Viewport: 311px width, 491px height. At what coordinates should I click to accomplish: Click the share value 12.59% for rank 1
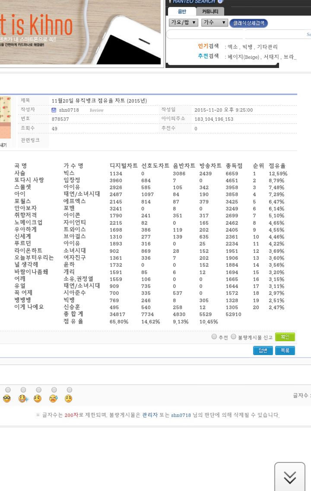[278, 174]
